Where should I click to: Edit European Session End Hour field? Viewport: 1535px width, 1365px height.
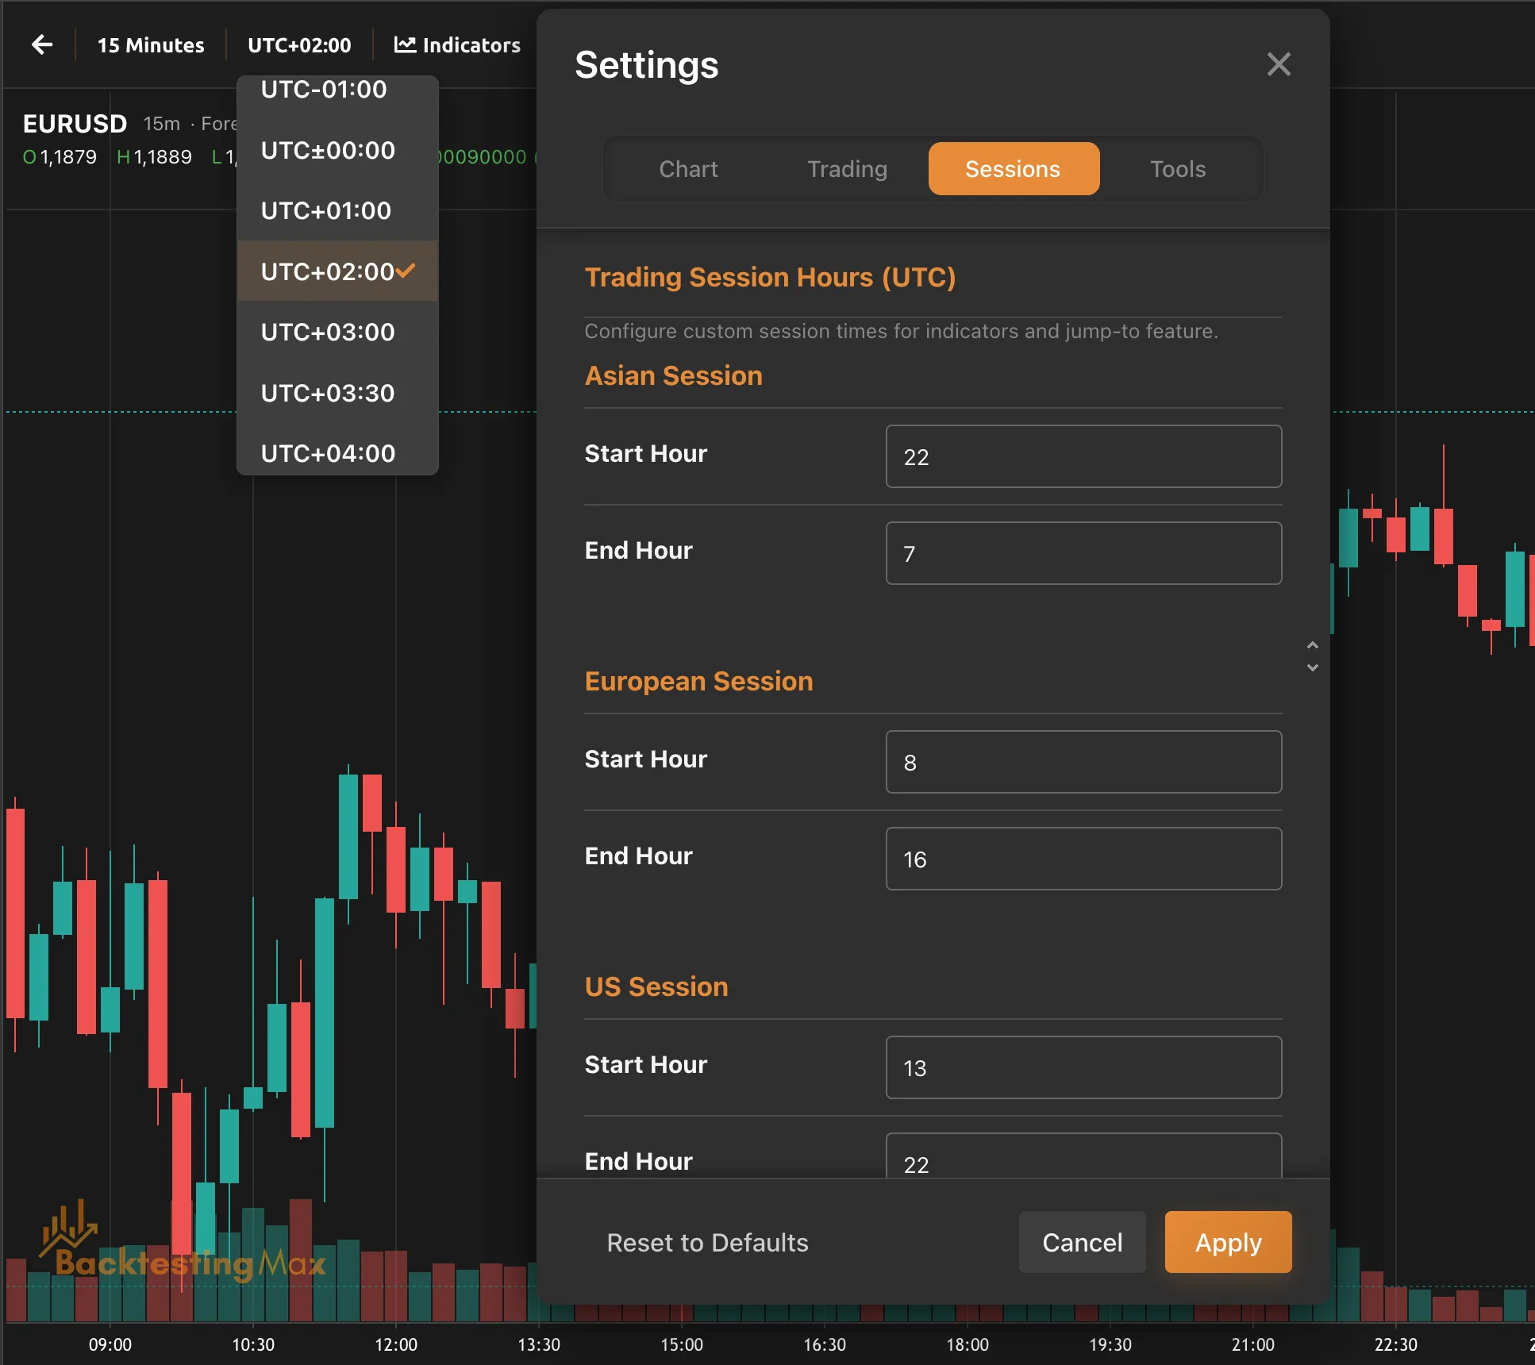1083,859
